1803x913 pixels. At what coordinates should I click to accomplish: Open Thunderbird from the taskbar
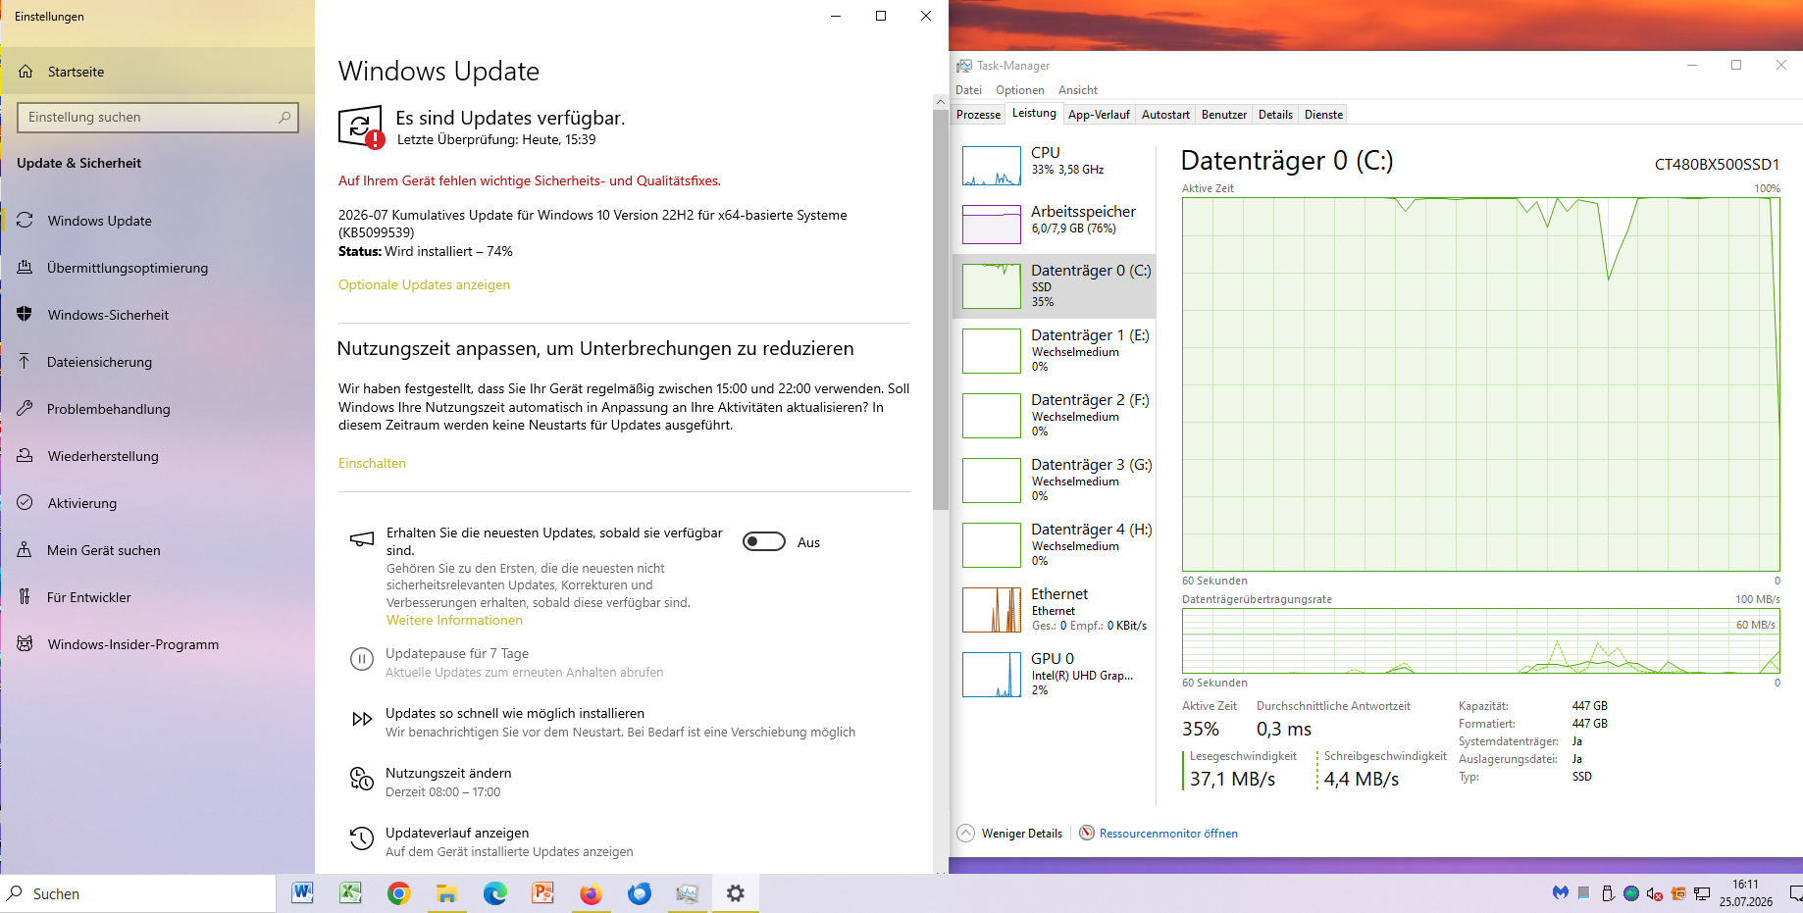point(639,893)
